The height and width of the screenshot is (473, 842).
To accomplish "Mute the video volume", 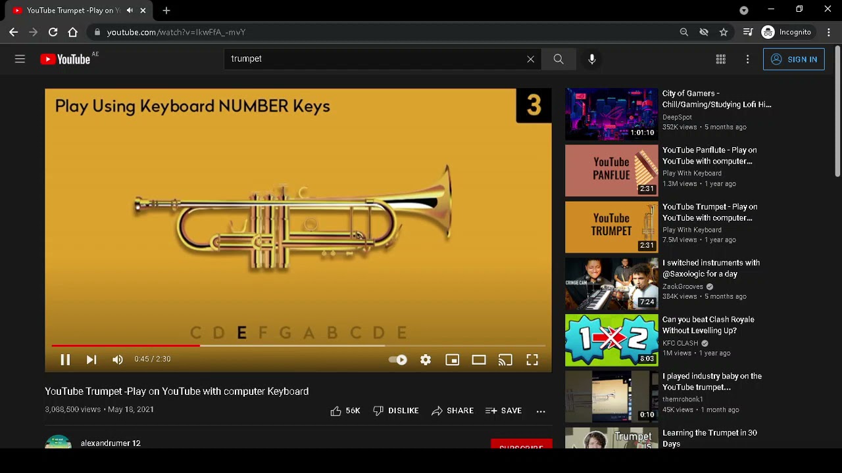I will click(118, 359).
